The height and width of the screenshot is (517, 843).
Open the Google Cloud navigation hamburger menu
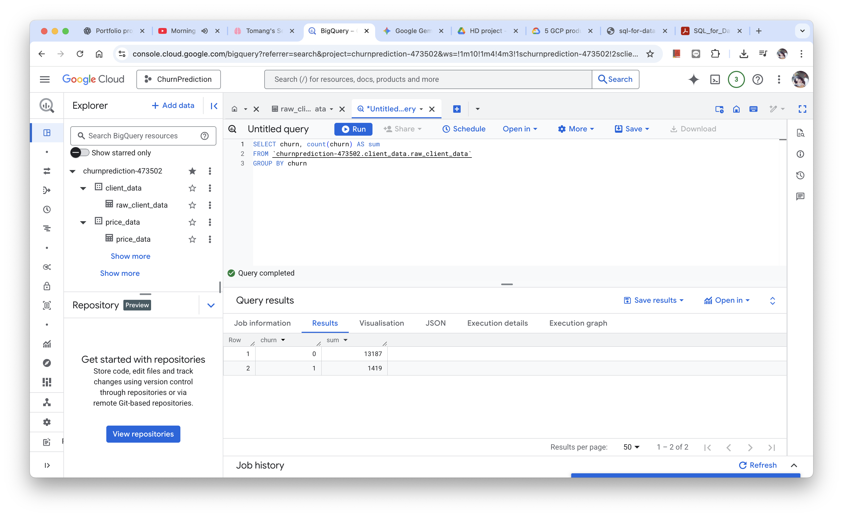pos(45,79)
